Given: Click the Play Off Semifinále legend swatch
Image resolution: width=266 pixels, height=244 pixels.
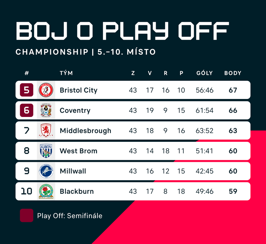Looking at the screenshot, I should (x=26, y=216).
